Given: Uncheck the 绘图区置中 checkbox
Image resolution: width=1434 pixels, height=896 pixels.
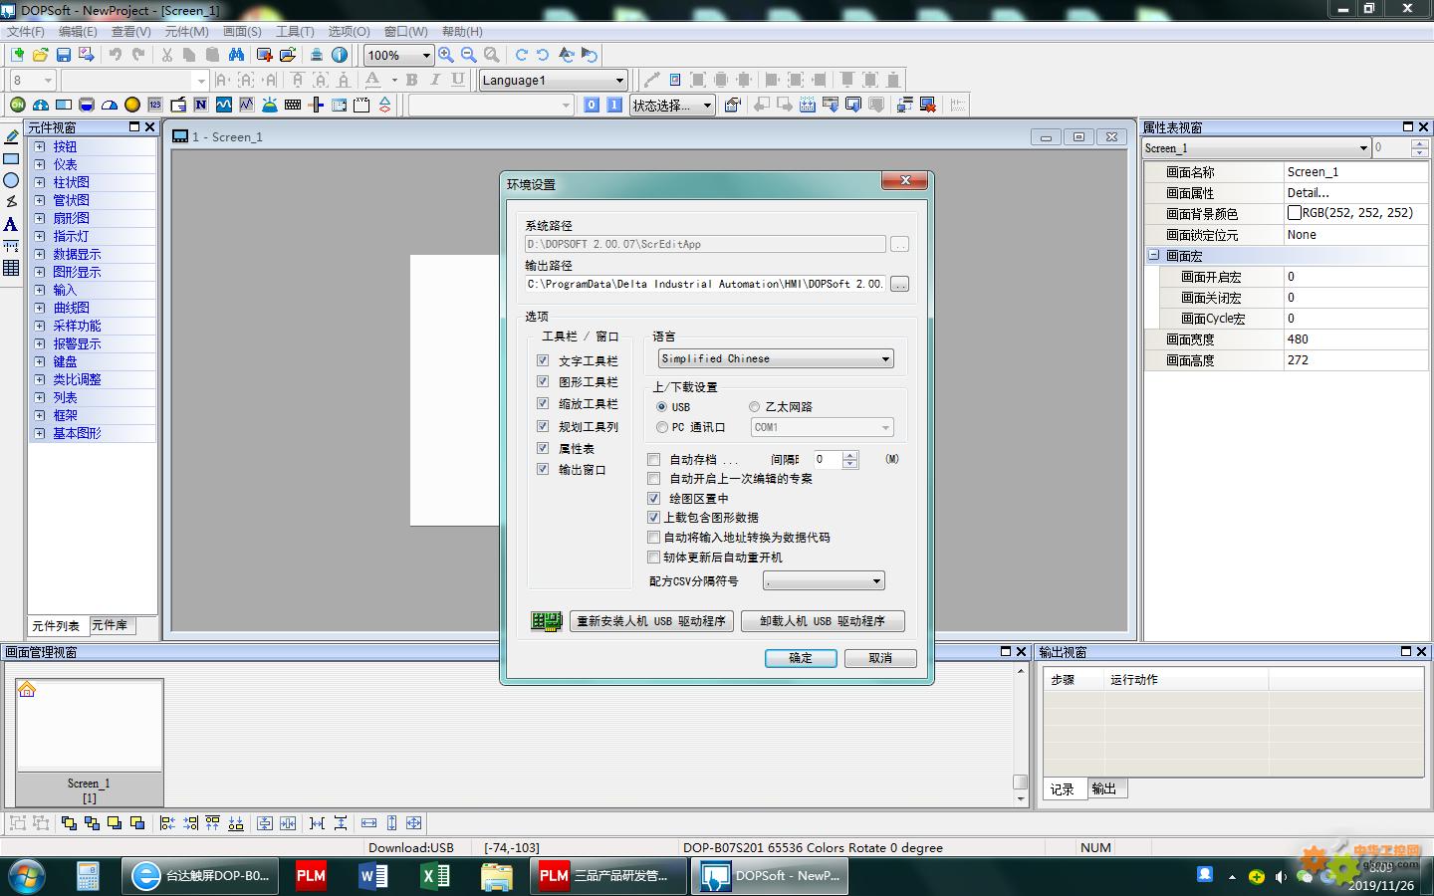Looking at the screenshot, I should pyautogui.click(x=654, y=498).
